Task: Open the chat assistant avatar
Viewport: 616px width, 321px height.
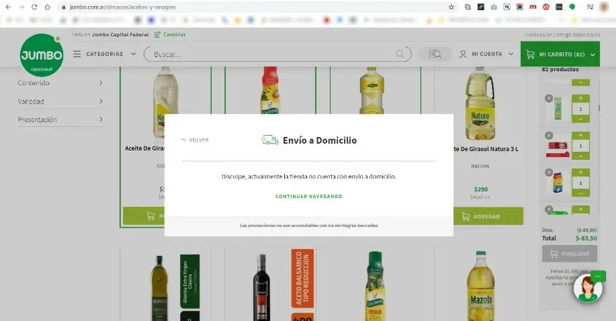Action: click(588, 289)
